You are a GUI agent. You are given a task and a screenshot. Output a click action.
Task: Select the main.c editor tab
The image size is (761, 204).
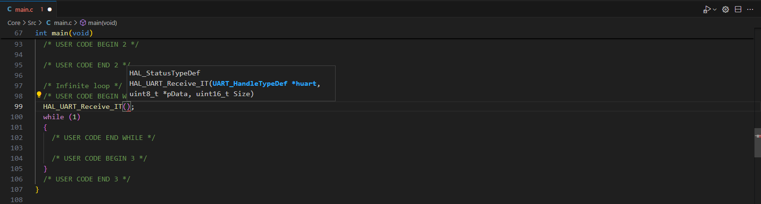pos(24,9)
